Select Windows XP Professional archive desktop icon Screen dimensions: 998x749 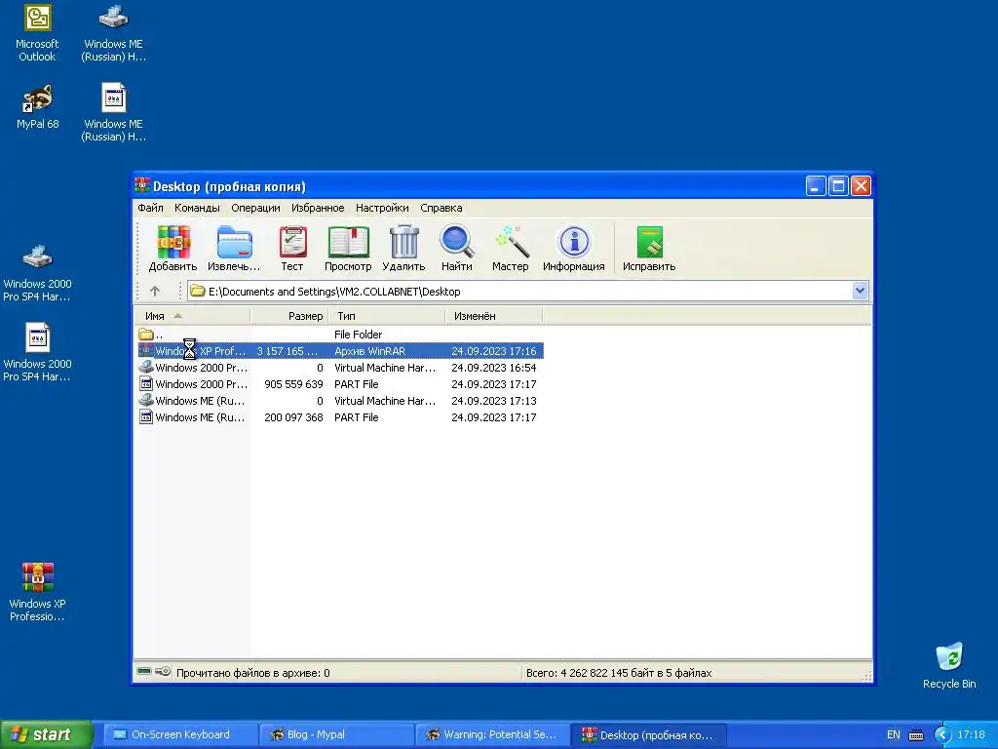(x=37, y=592)
